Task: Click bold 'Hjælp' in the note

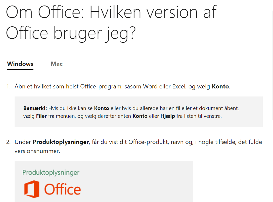Action: point(168,116)
